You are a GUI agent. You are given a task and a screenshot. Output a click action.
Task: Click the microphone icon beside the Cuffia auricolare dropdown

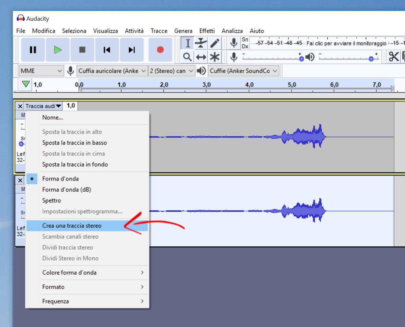(70, 71)
